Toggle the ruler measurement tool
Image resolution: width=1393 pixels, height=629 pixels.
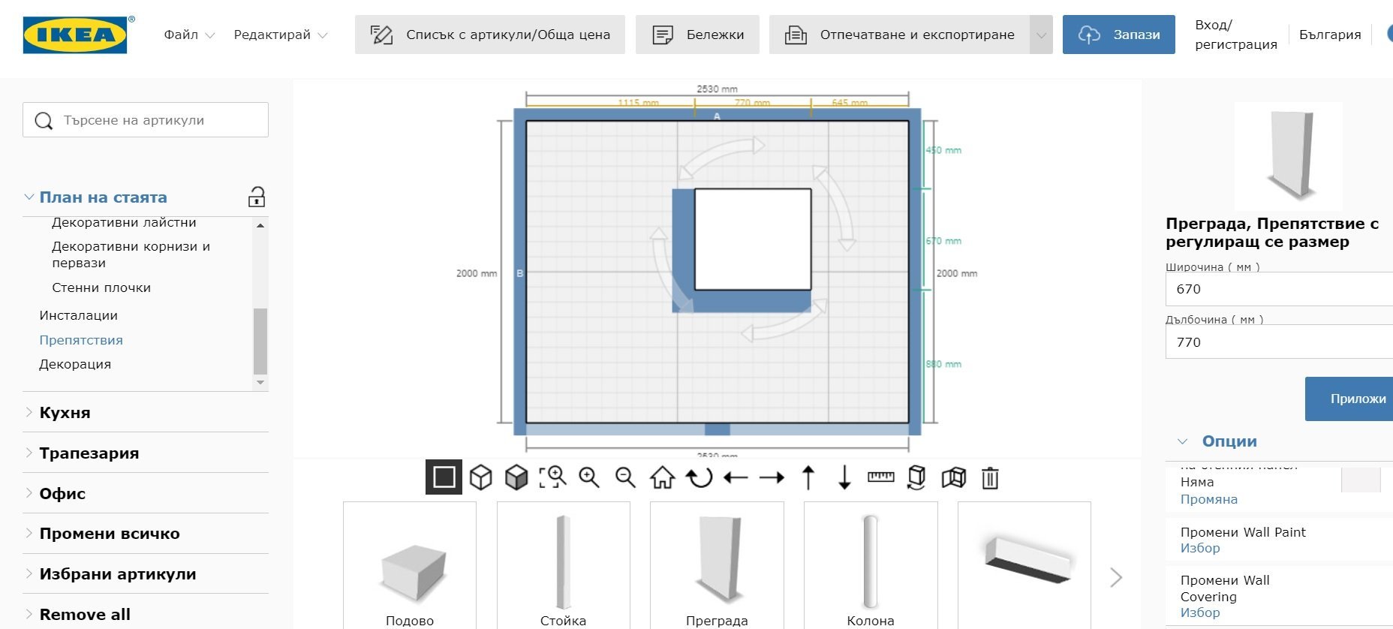[880, 477]
